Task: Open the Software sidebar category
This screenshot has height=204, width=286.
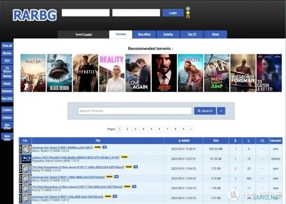Action: [x=7, y=91]
